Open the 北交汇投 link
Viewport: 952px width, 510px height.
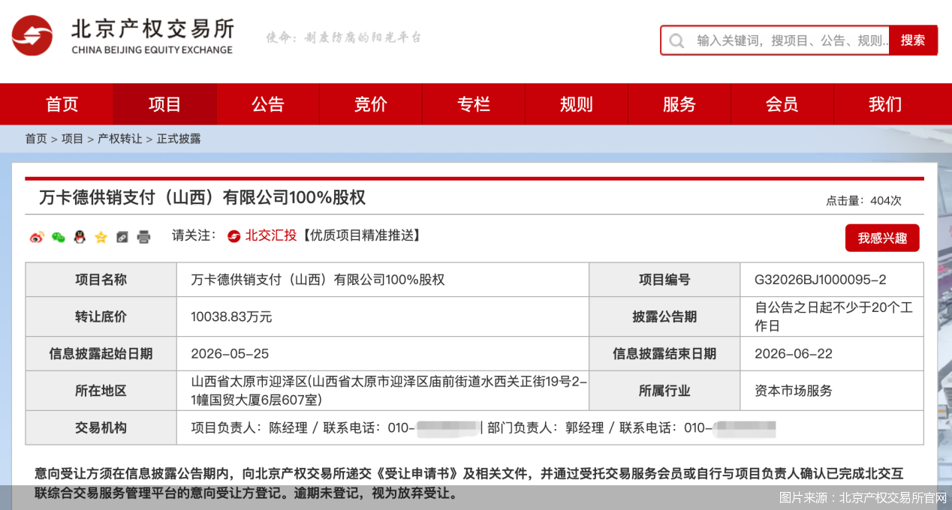pos(271,235)
